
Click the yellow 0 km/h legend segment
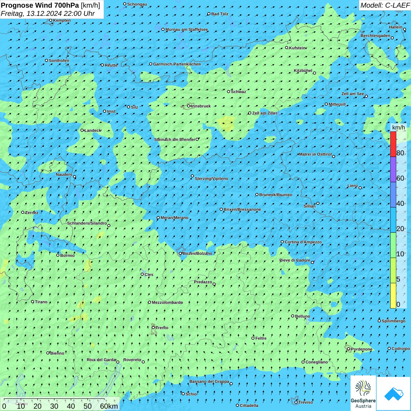(393, 296)
